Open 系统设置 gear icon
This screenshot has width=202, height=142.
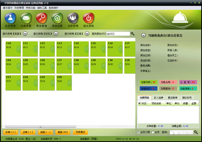pyautogui.click(x=57, y=18)
